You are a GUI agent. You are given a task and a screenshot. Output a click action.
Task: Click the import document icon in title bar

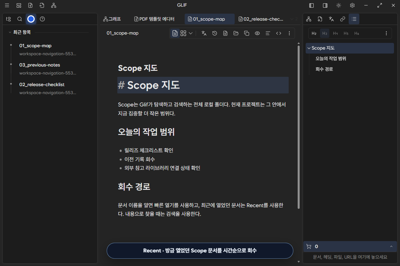30,5
